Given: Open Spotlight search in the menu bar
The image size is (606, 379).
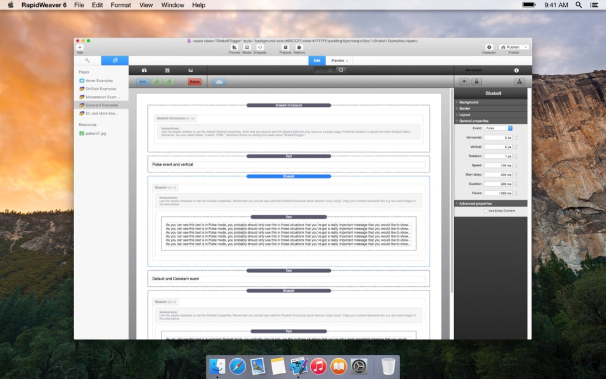Looking at the screenshot, I should pyautogui.click(x=579, y=5).
